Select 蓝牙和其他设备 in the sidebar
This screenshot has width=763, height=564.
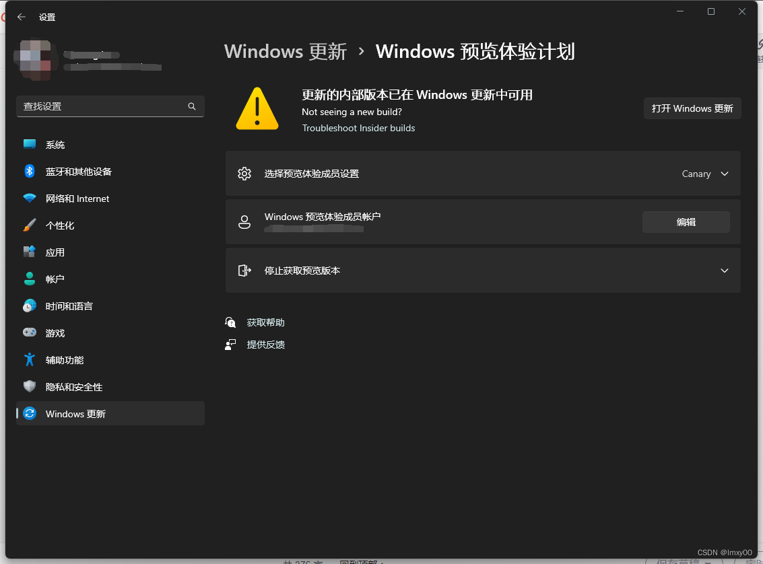click(x=110, y=171)
